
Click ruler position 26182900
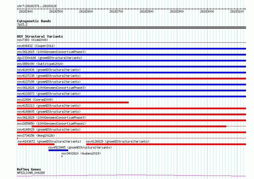tap(177, 11)
